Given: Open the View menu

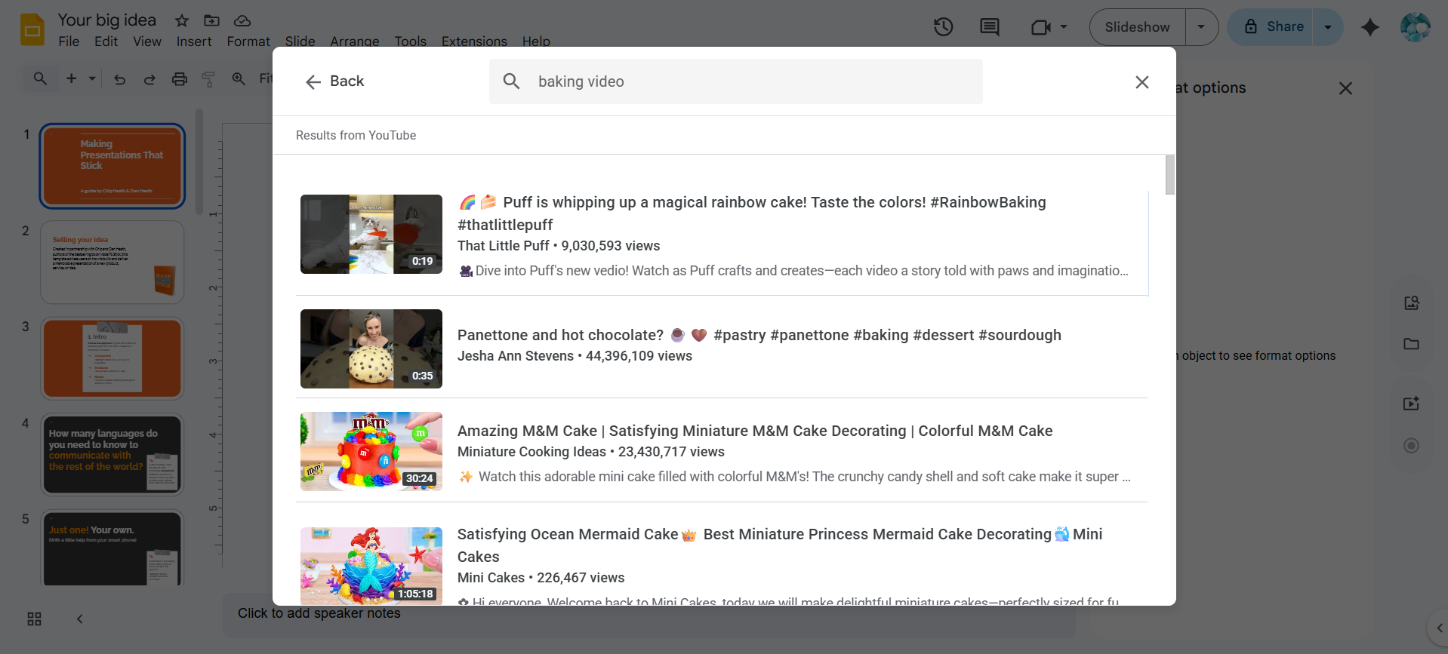Looking at the screenshot, I should pyautogui.click(x=147, y=41).
